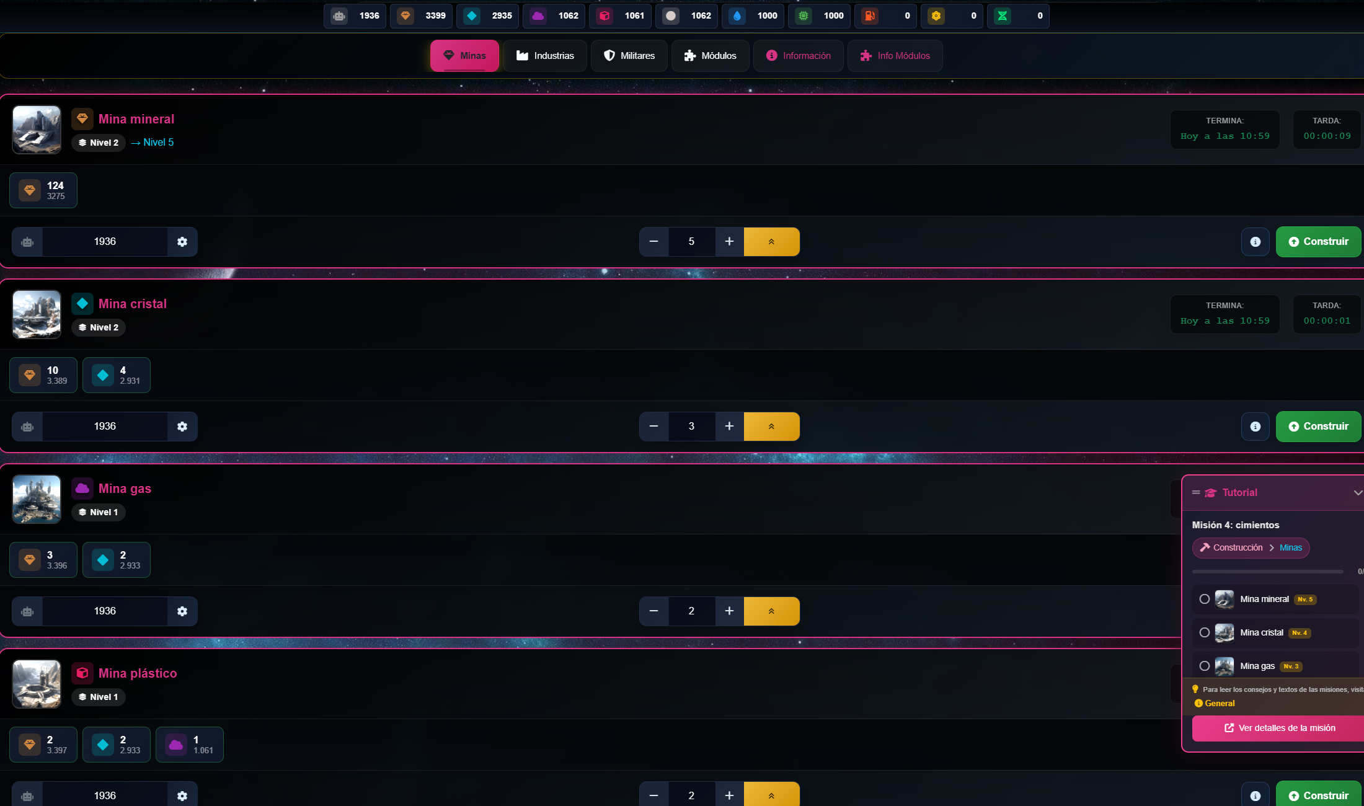Click the Mina cristal building thumbnail

coord(37,315)
